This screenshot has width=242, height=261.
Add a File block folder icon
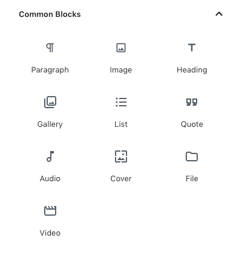pyautogui.click(x=192, y=156)
